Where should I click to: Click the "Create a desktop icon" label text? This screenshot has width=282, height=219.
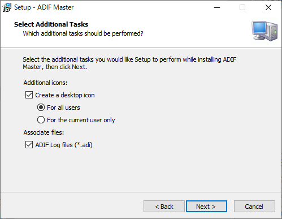(65, 95)
